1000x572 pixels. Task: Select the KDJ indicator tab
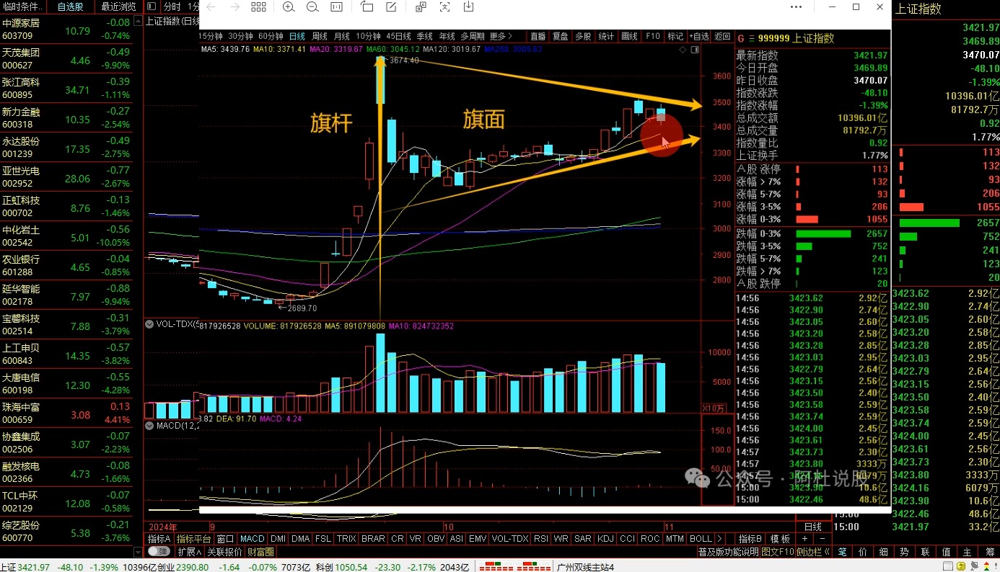(605, 539)
